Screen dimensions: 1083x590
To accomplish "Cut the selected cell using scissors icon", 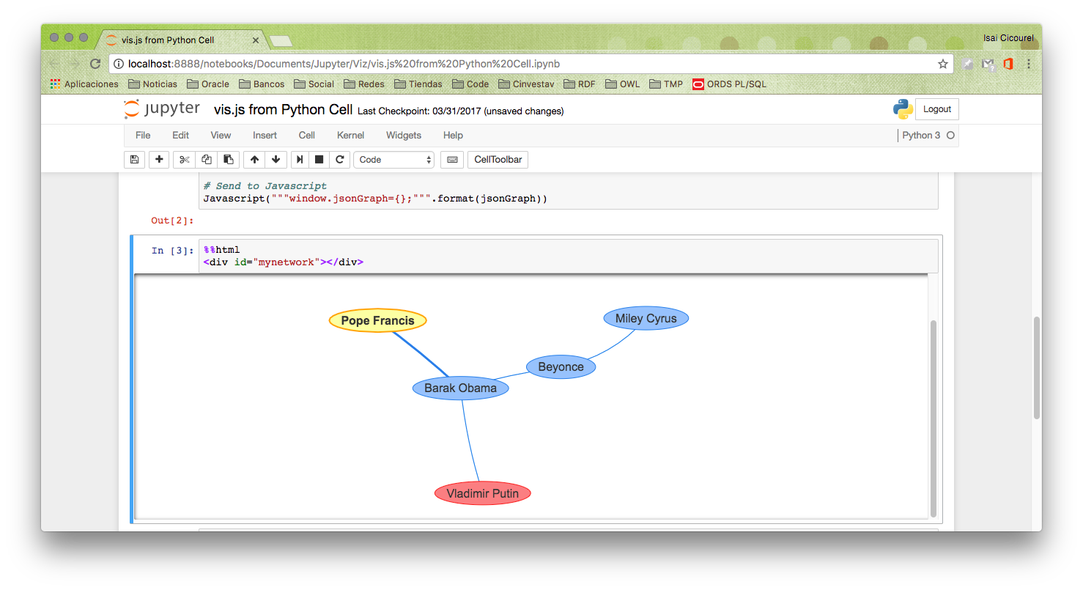I will point(184,159).
